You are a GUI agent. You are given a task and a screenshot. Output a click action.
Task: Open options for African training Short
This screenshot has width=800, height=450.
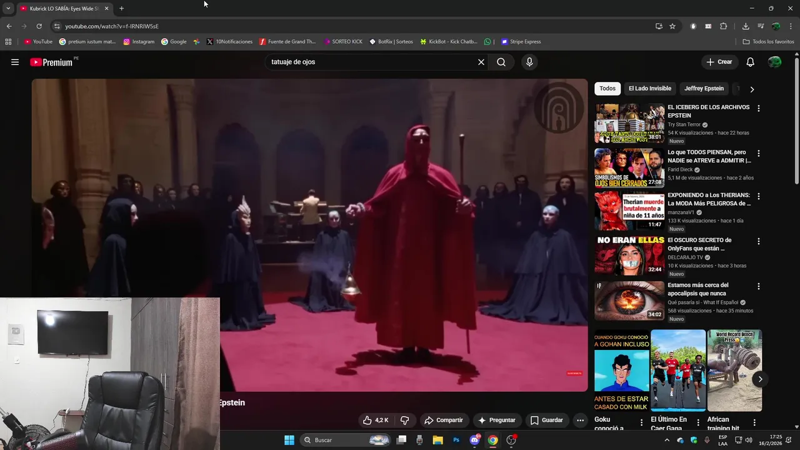click(754, 422)
